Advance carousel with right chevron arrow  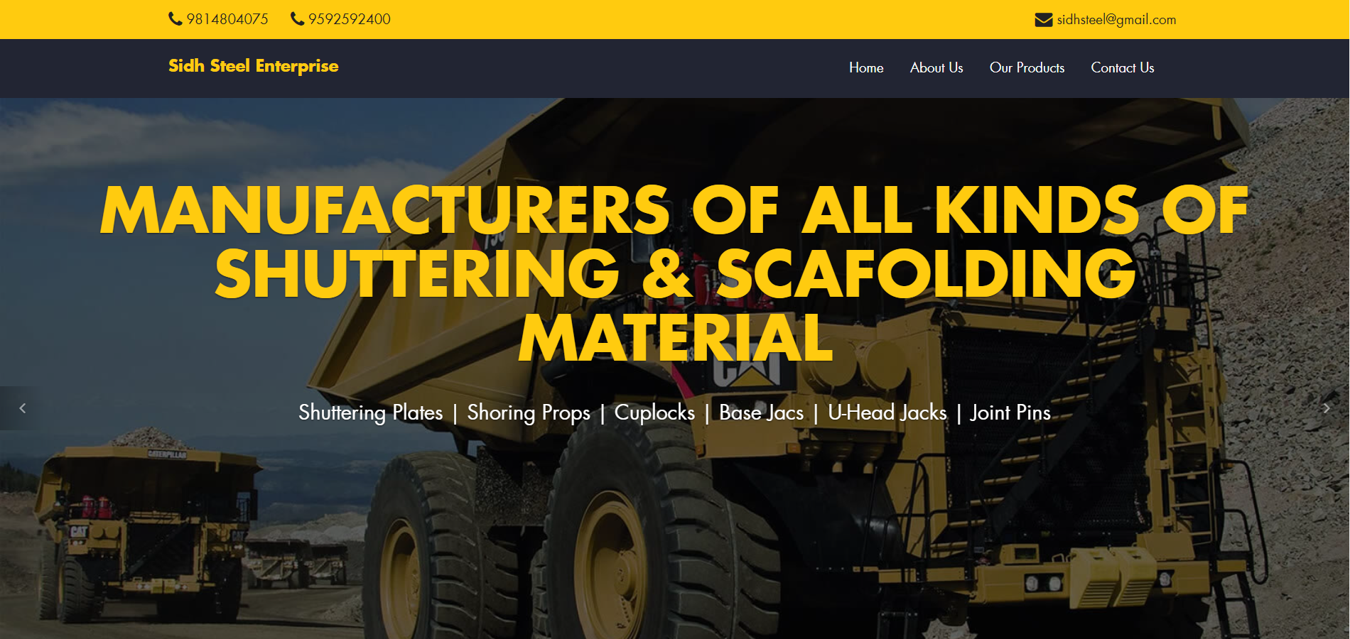[1326, 408]
